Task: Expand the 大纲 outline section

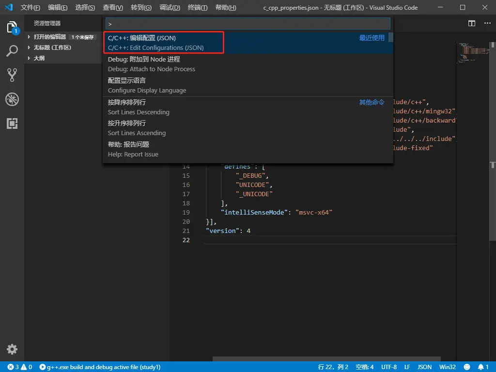Action: point(39,58)
